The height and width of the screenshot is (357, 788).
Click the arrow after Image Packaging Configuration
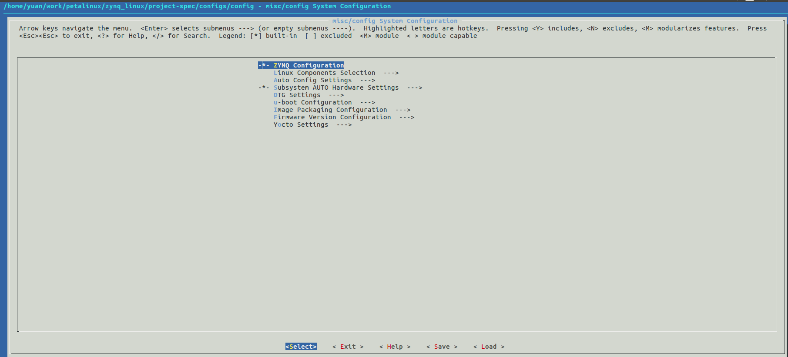(403, 110)
